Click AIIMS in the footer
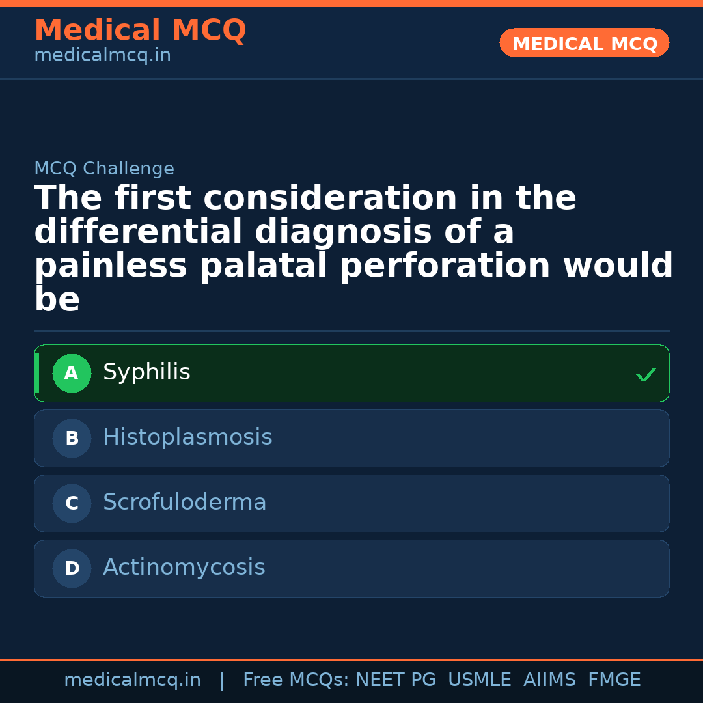703x703 pixels. click(549, 680)
